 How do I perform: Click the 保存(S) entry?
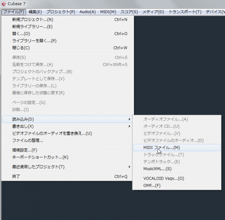[67, 58]
